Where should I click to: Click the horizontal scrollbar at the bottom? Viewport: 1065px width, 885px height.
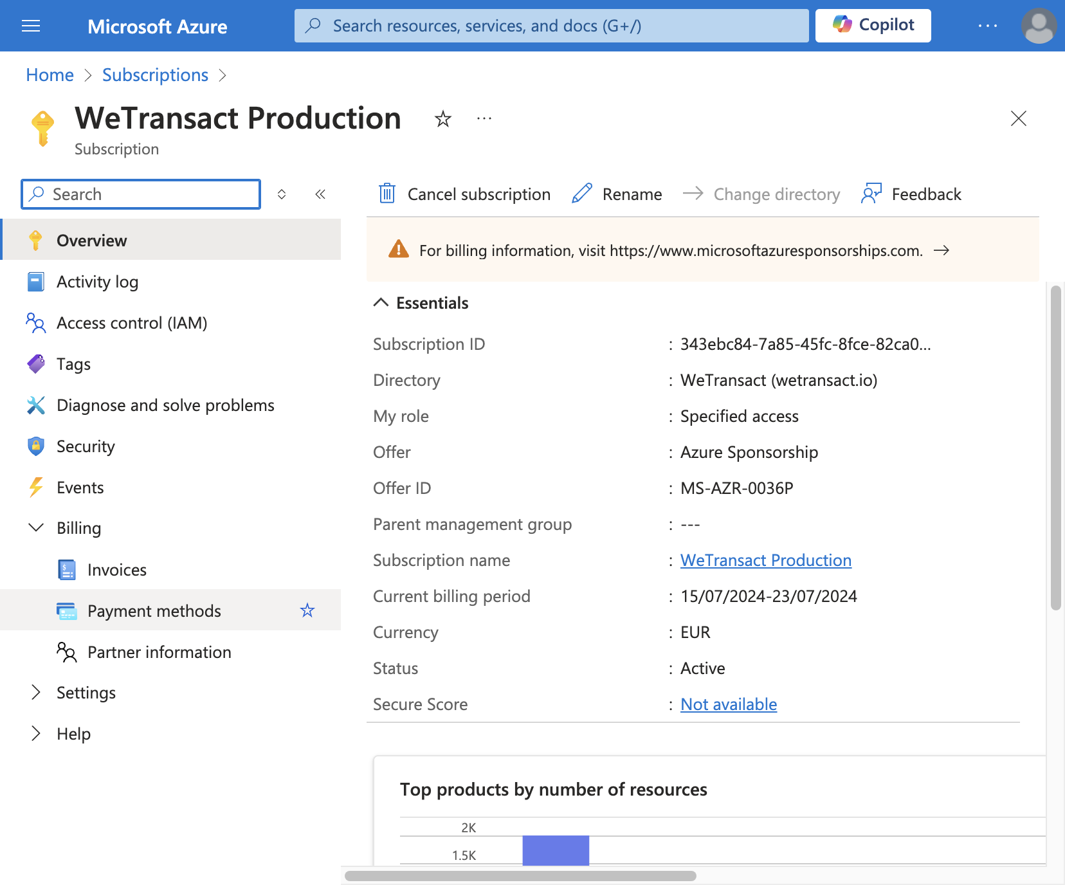520,875
